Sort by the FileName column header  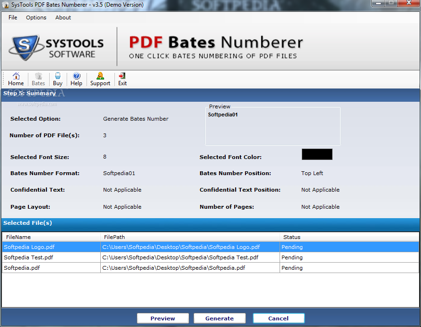tap(51, 237)
